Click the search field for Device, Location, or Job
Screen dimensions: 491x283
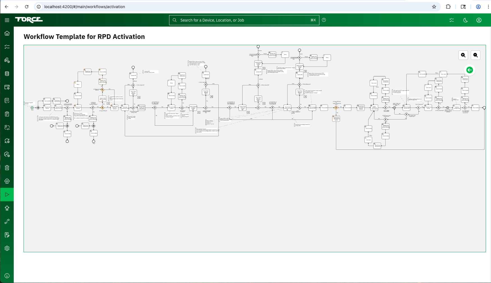[x=244, y=20]
